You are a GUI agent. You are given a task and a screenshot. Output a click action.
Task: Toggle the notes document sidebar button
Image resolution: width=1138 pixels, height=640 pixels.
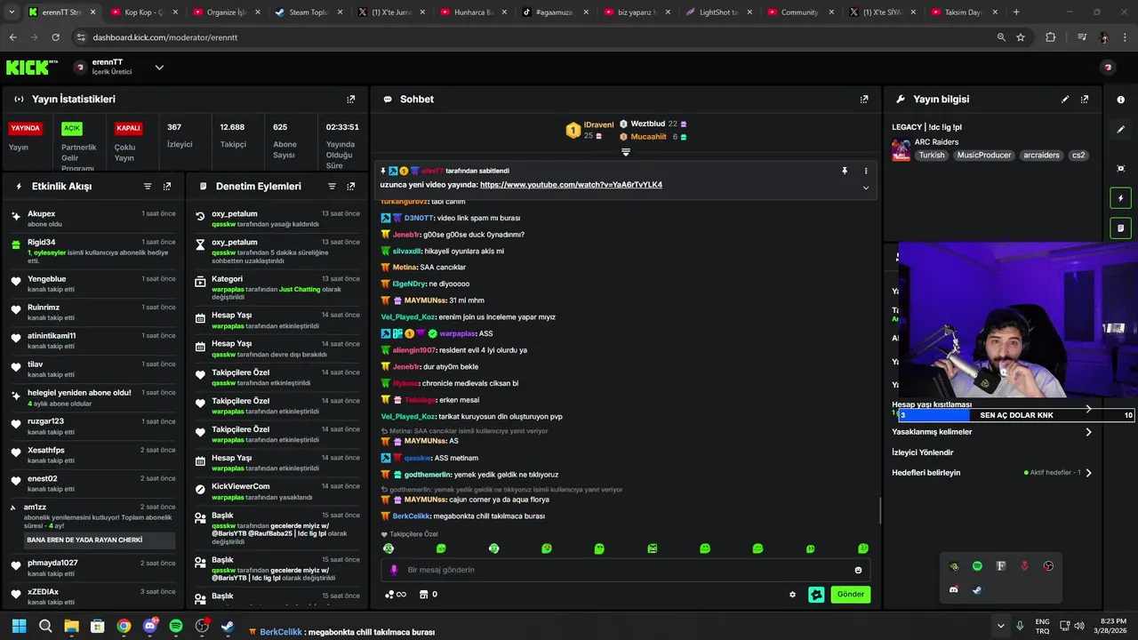(x=1120, y=228)
